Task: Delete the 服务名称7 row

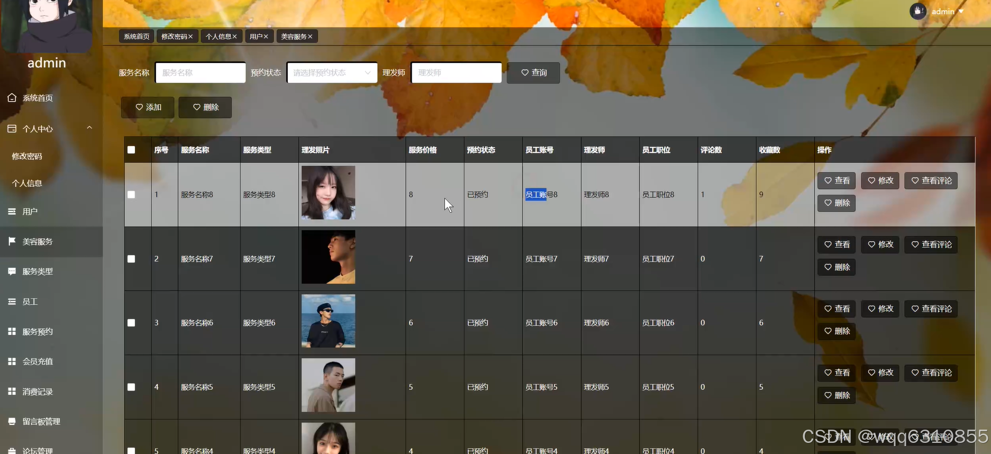Action: [837, 267]
